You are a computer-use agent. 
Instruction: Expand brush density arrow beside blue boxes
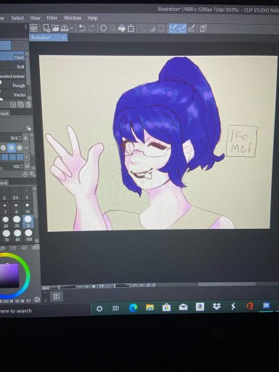pyautogui.click(x=26, y=157)
